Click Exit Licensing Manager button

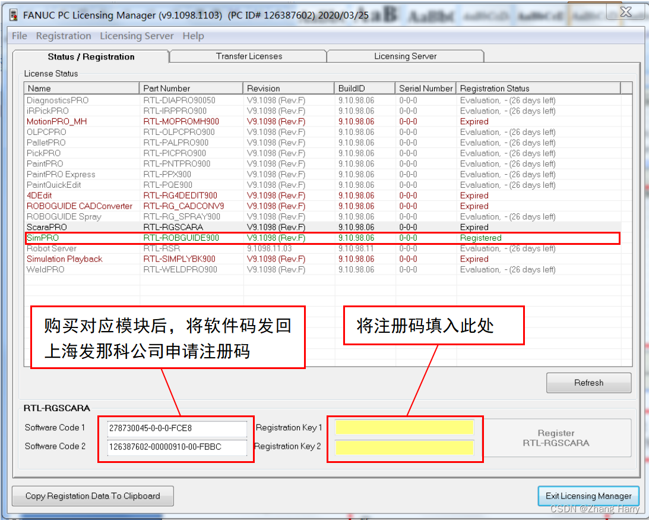588,496
